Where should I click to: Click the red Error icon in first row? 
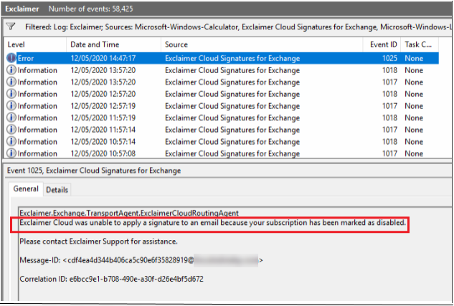(x=11, y=57)
